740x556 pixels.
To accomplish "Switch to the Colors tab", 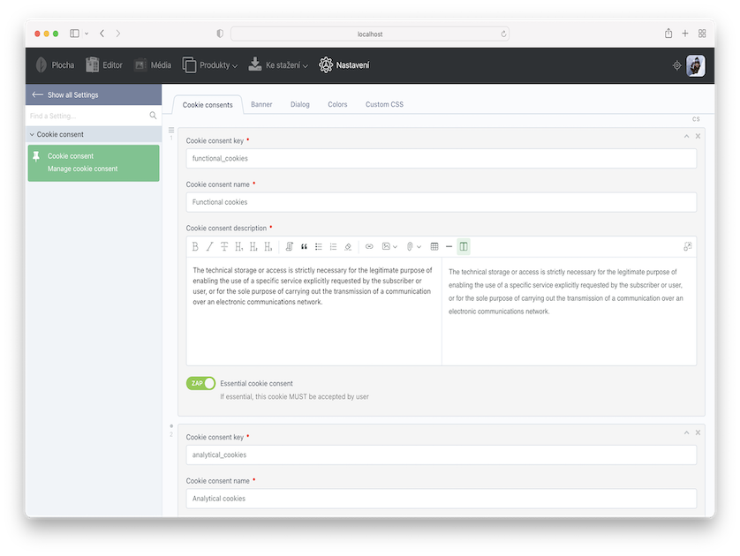I will (x=337, y=104).
